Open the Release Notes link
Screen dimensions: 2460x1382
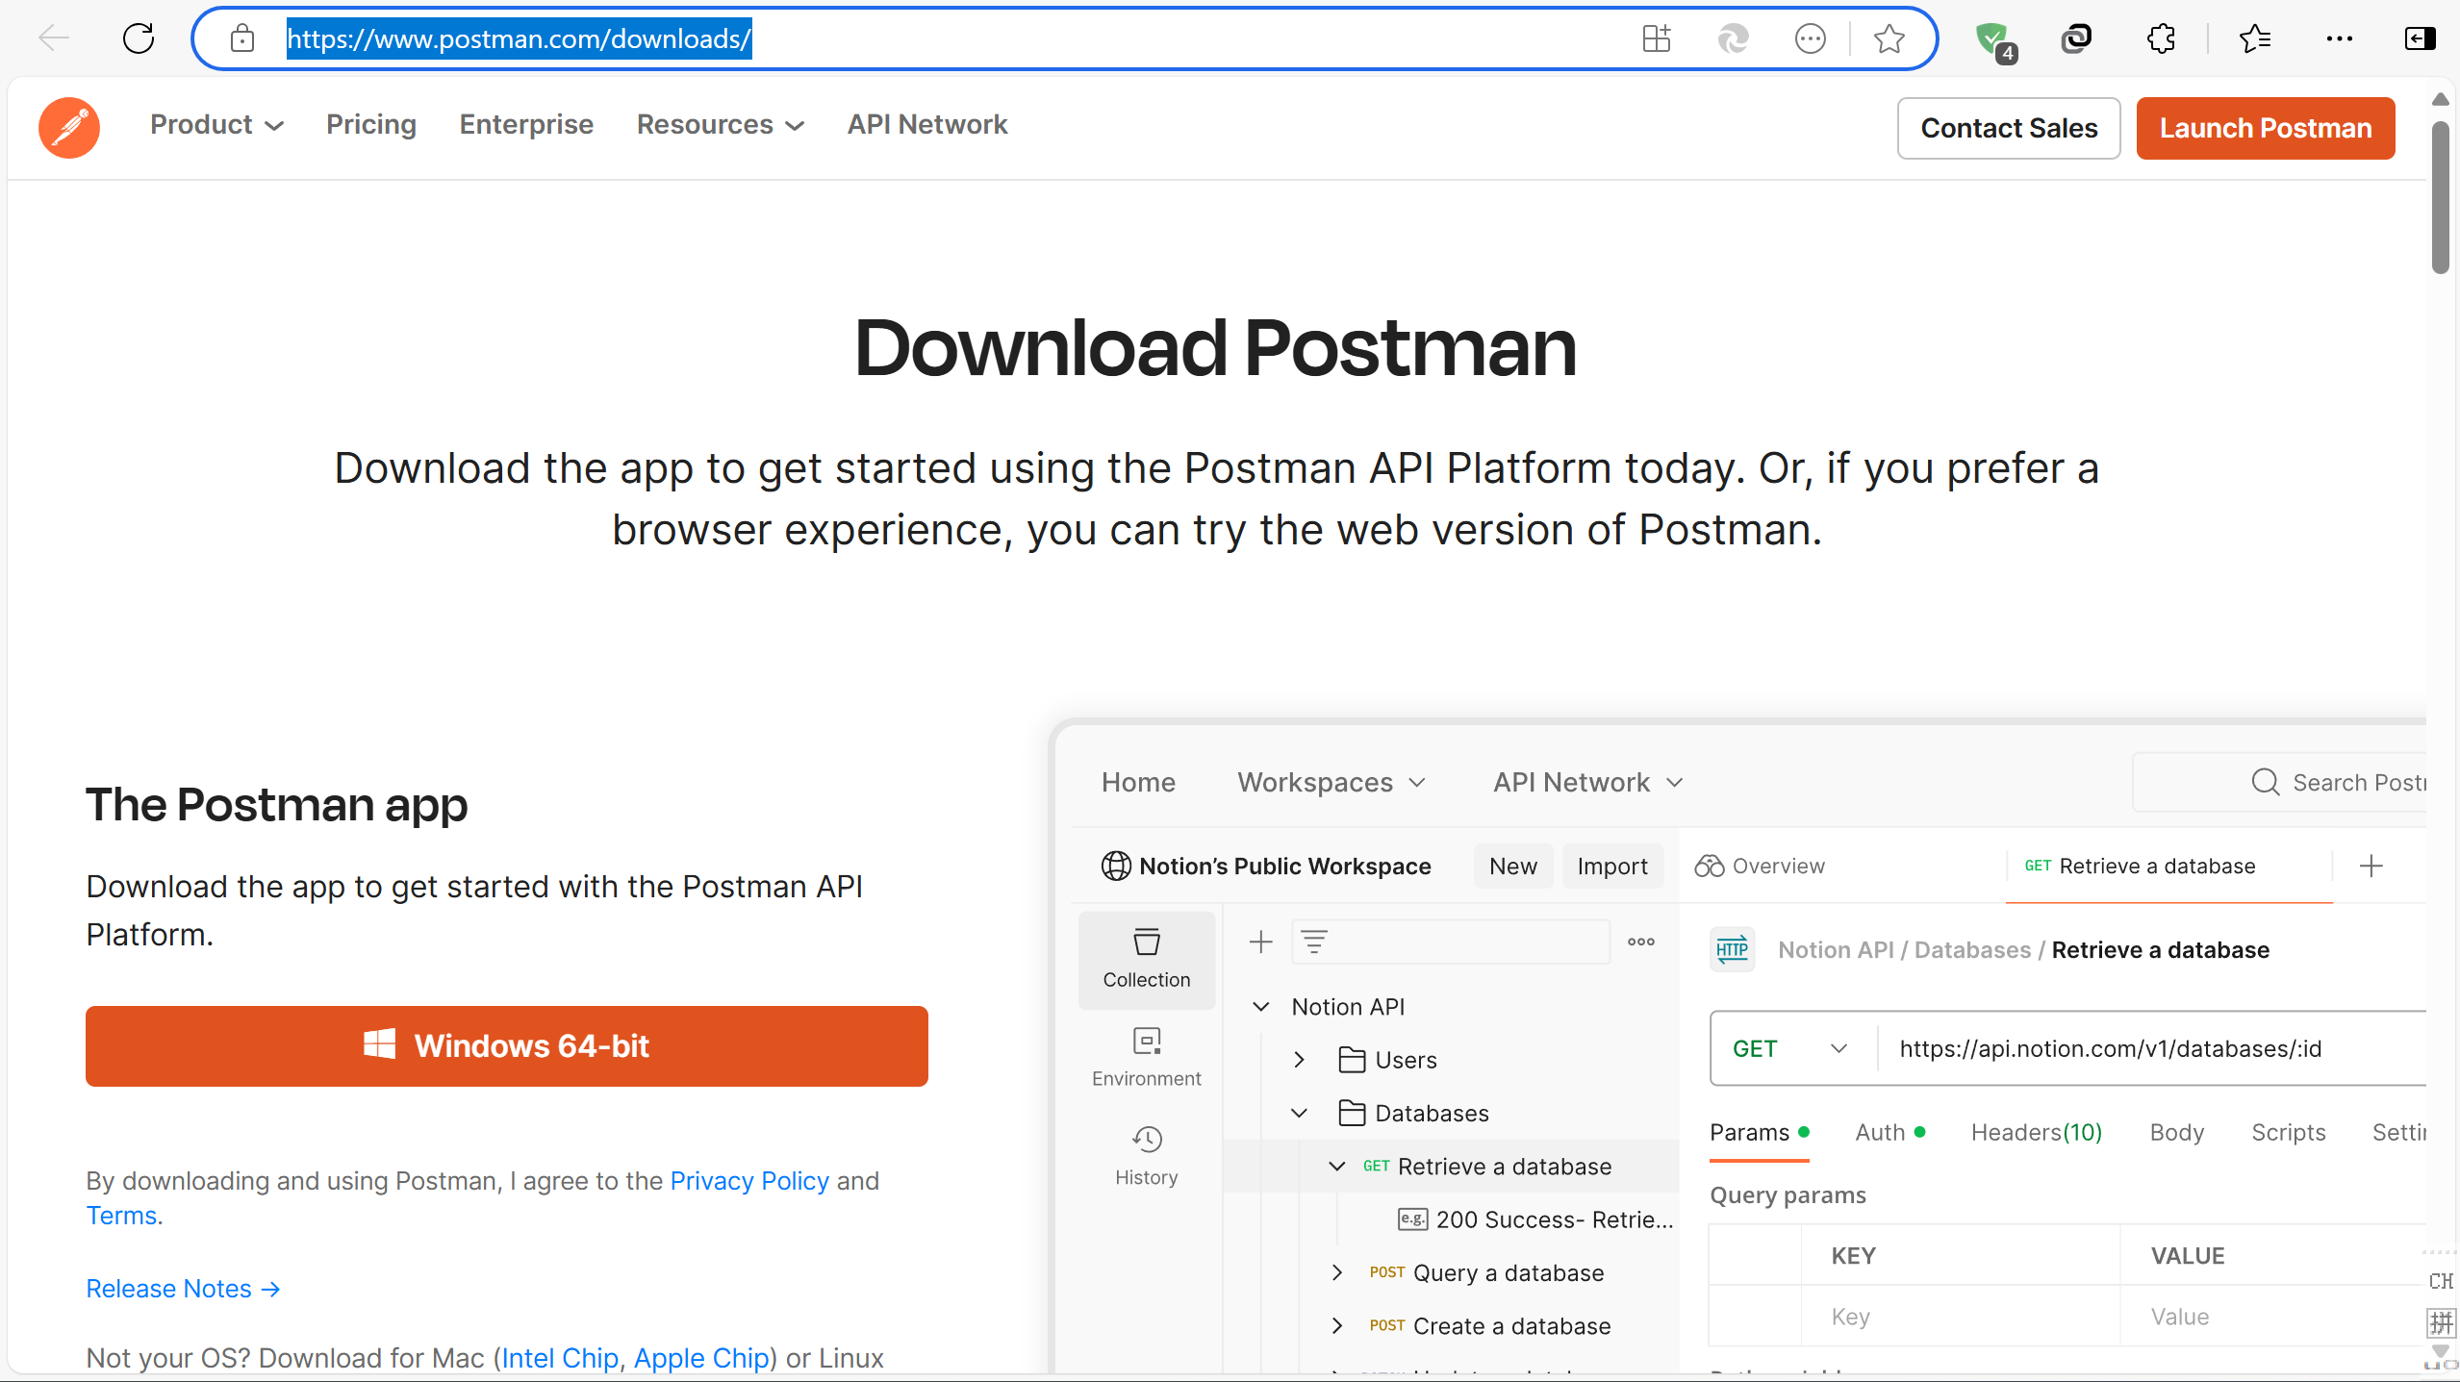tap(183, 1289)
